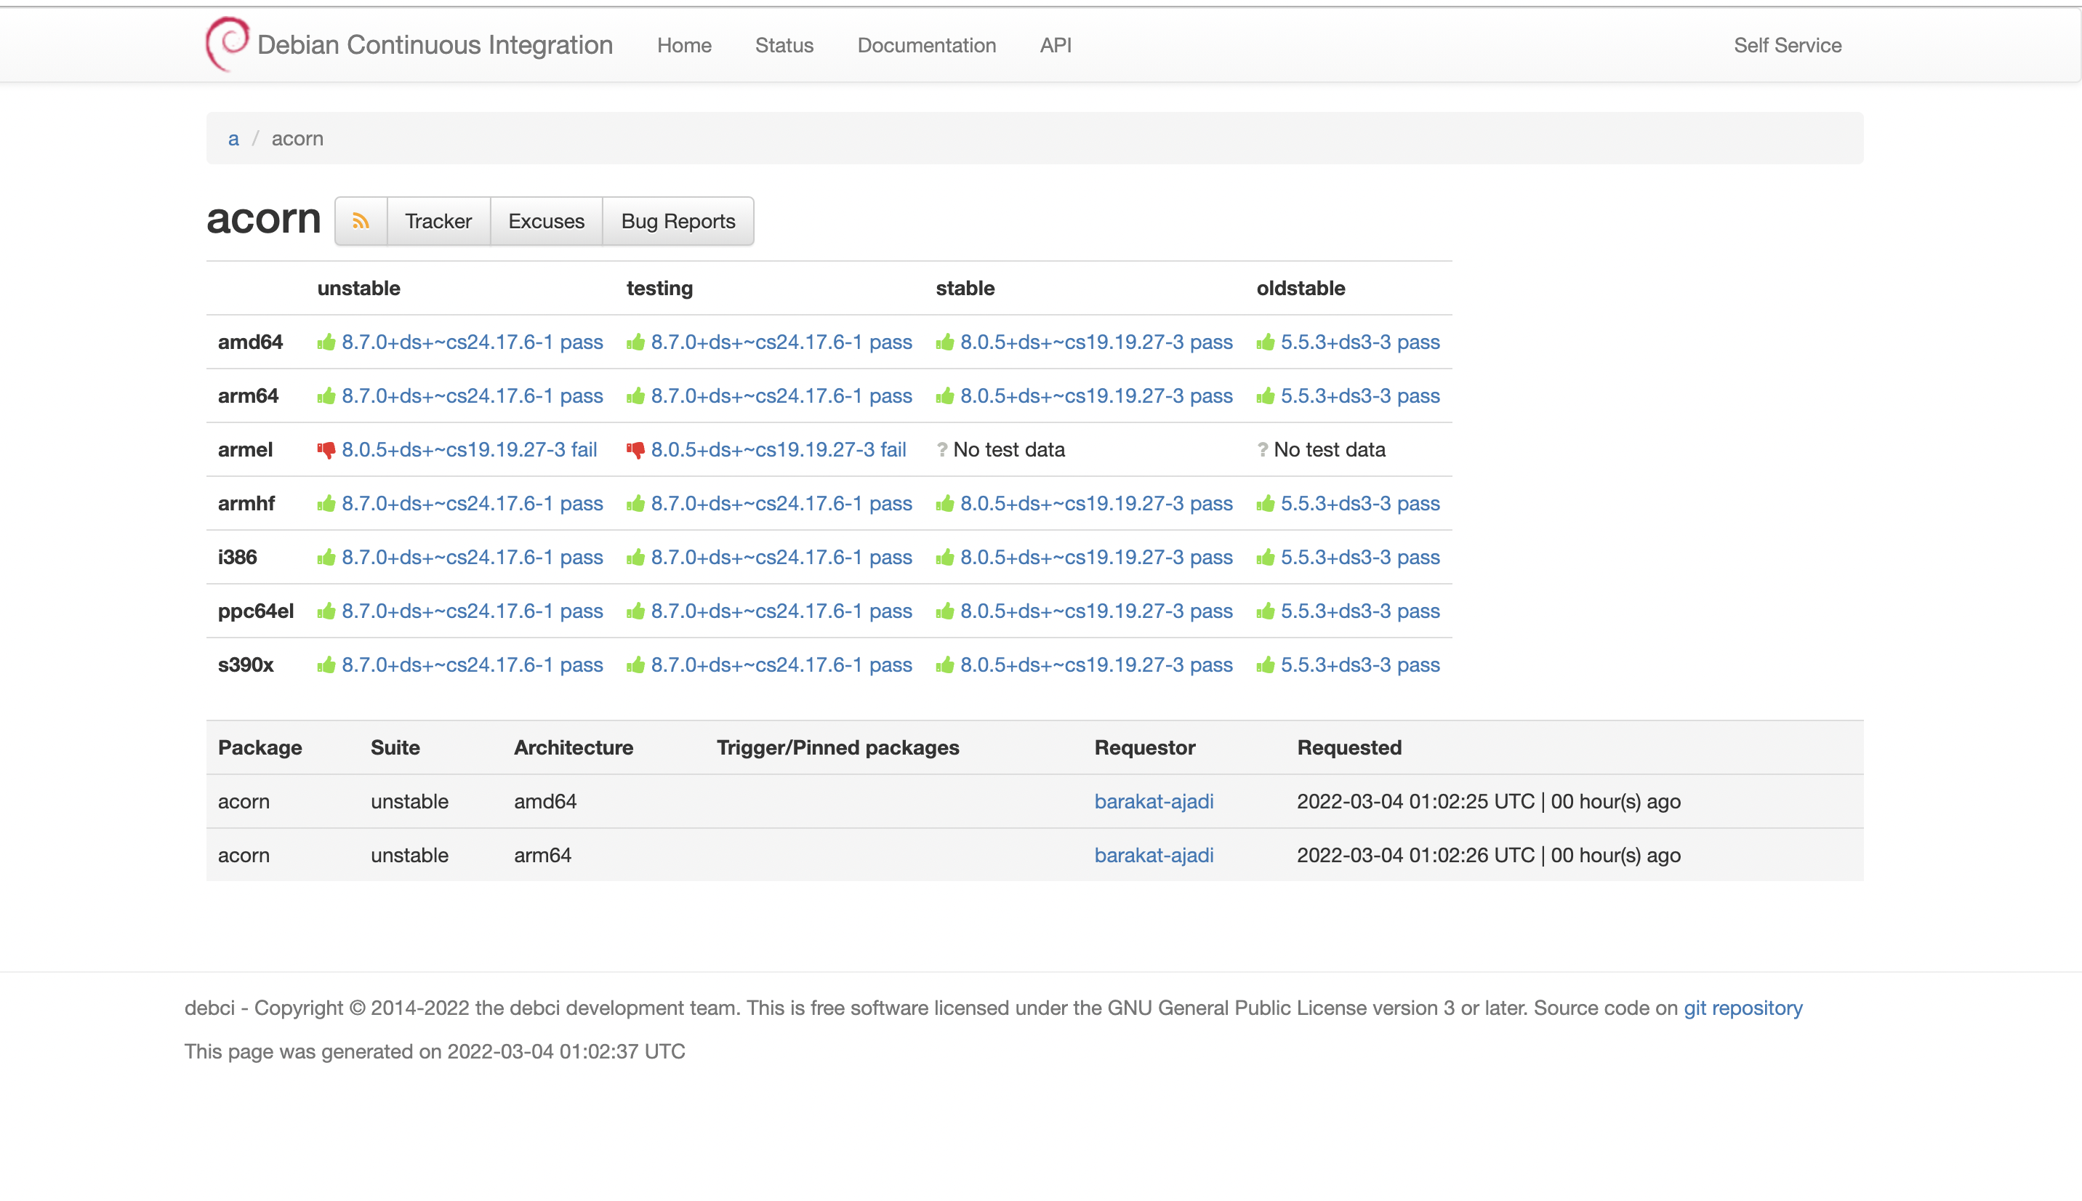The image size is (2082, 1201).
Task: Click the '2022-03-04 01:02:26 UTC' requested time
Action: 1416,856
